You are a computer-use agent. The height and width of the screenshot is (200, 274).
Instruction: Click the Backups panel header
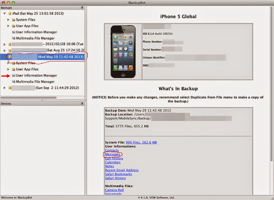[42, 8]
